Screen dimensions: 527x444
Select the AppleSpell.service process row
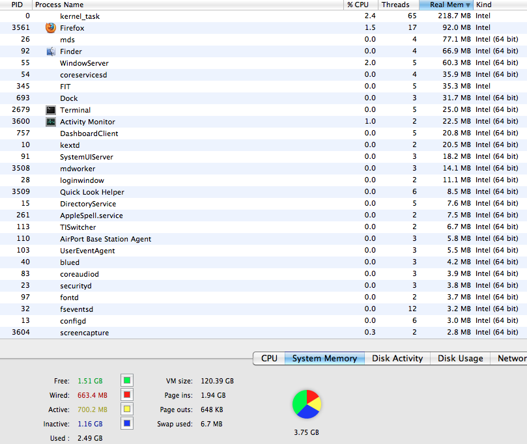(263, 215)
